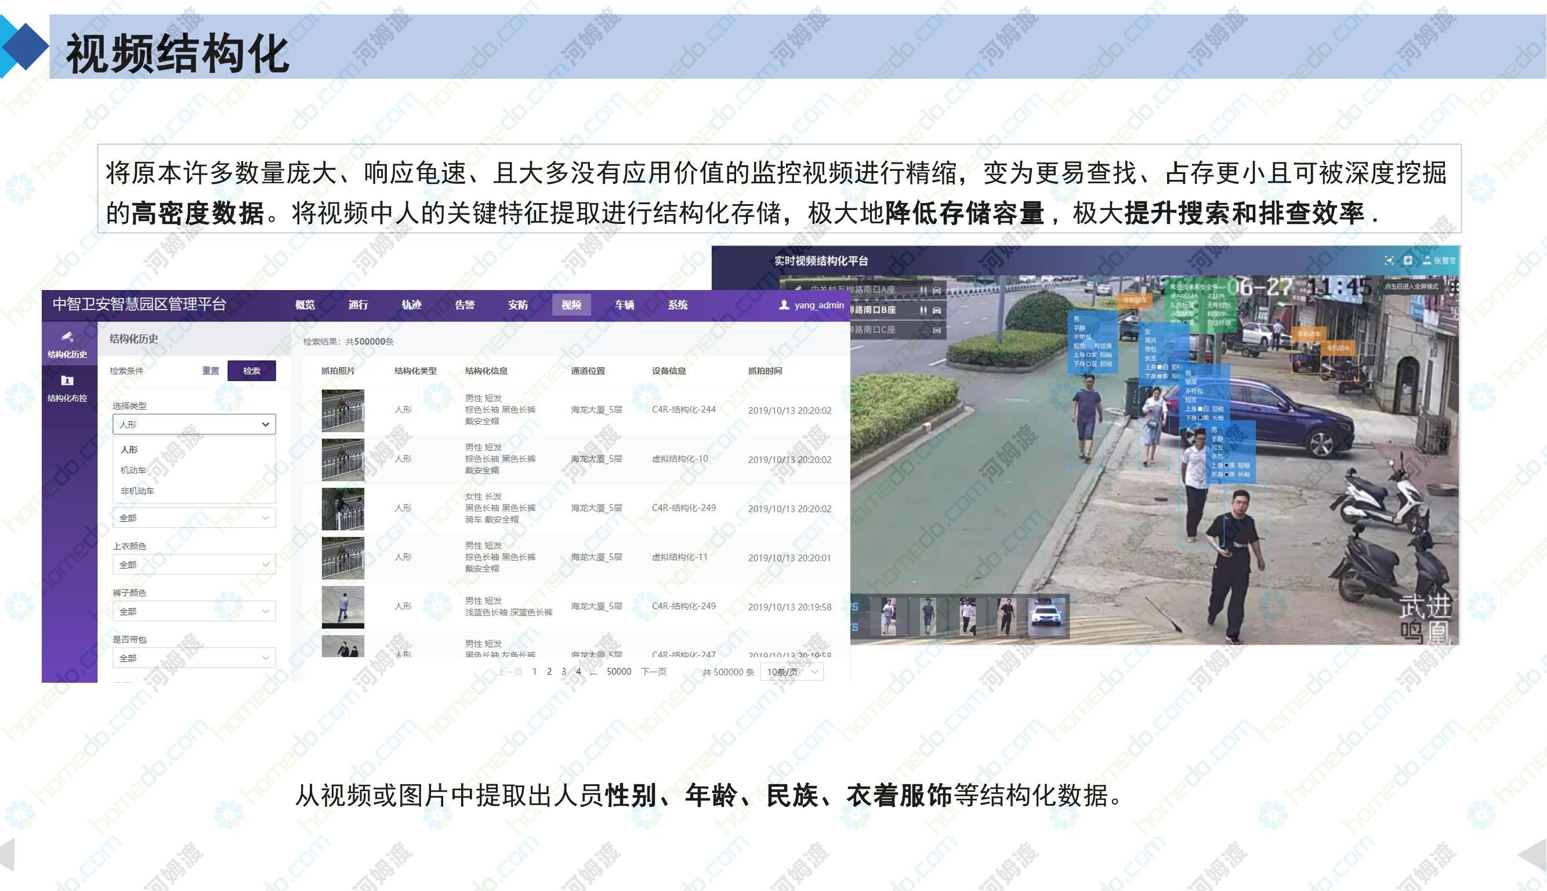Open the snapshot thumbnail for 20:19:58 row
1547x891 pixels.
pos(343,607)
